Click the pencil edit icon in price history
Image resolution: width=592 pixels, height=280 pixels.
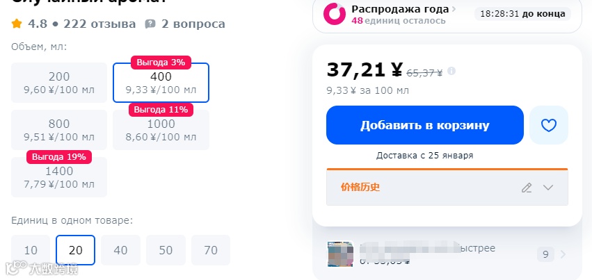tap(527, 188)
